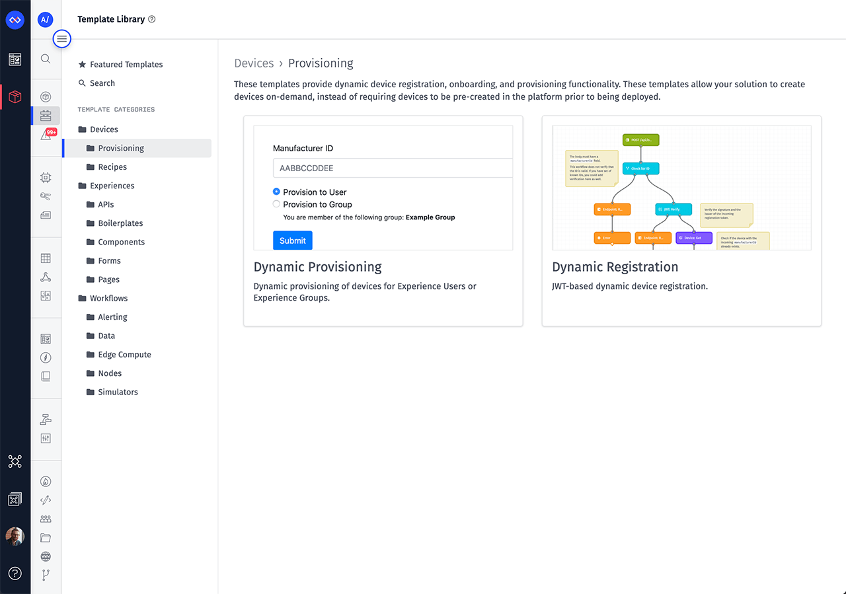846x594 pixels.
Task: Toggle the hamburger sidebar menu button
Action: [61, 39]
